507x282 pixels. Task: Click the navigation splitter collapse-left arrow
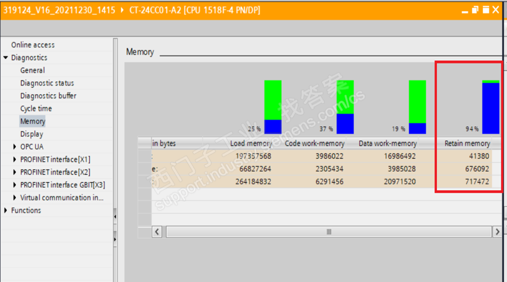click(115, 217)
